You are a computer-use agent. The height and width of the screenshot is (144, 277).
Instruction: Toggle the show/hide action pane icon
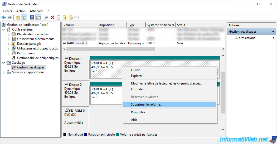(x=38, y=17)
